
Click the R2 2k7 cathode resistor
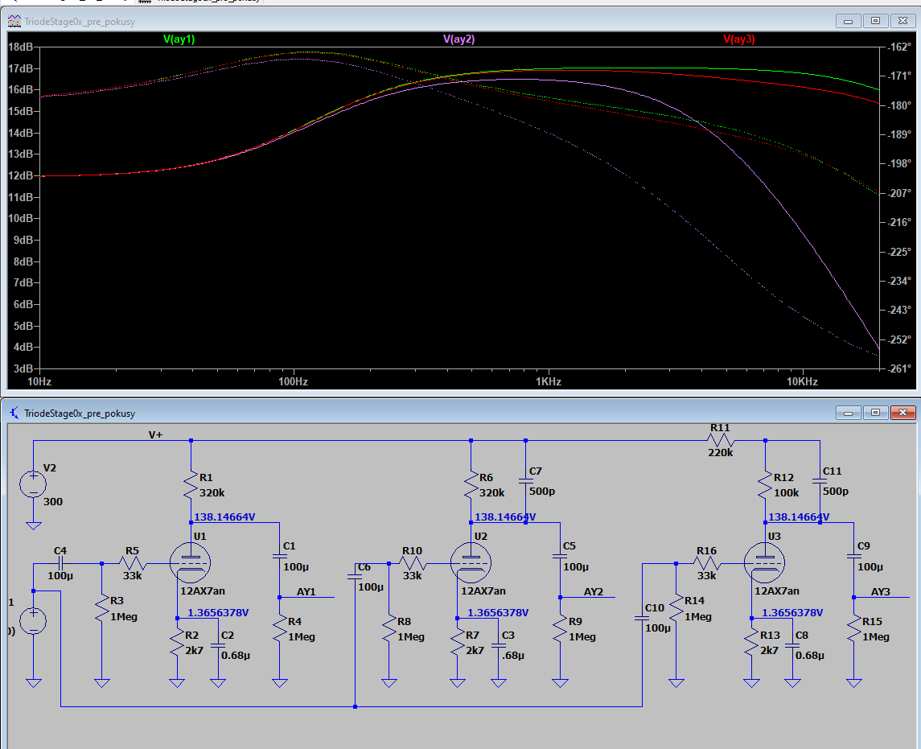click(176, 642)
